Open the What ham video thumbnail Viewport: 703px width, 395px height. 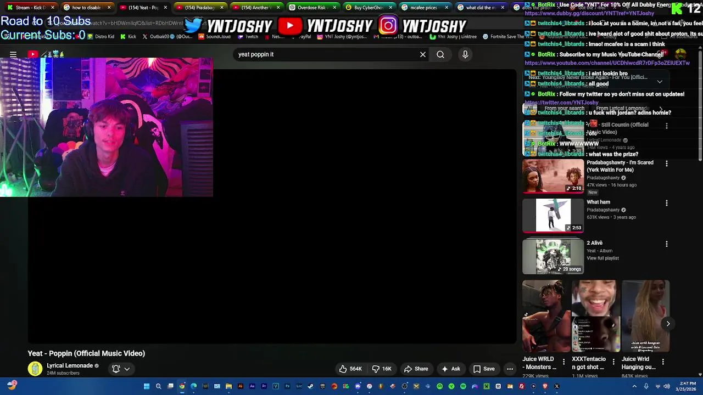553,216
